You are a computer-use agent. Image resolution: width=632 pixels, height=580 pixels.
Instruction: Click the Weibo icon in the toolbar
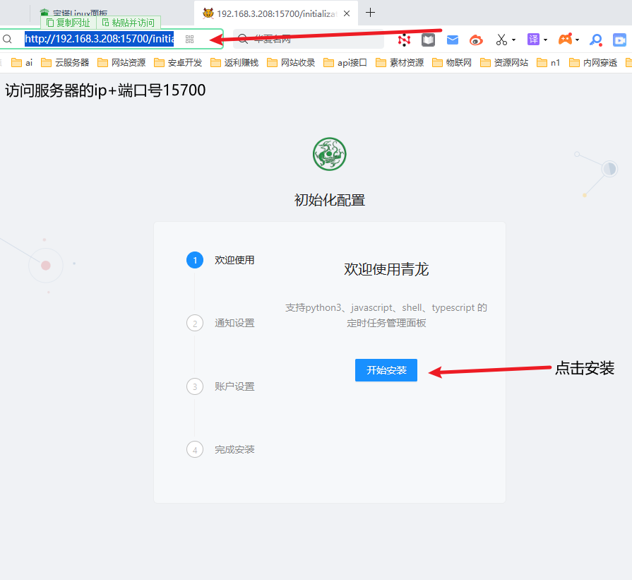click(476, 40)
